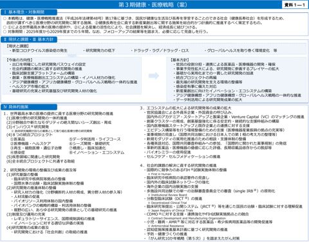Click '臨床研究中核病院の承認要件の見直し'
This screenshot has width=309, height=242.
178,178
